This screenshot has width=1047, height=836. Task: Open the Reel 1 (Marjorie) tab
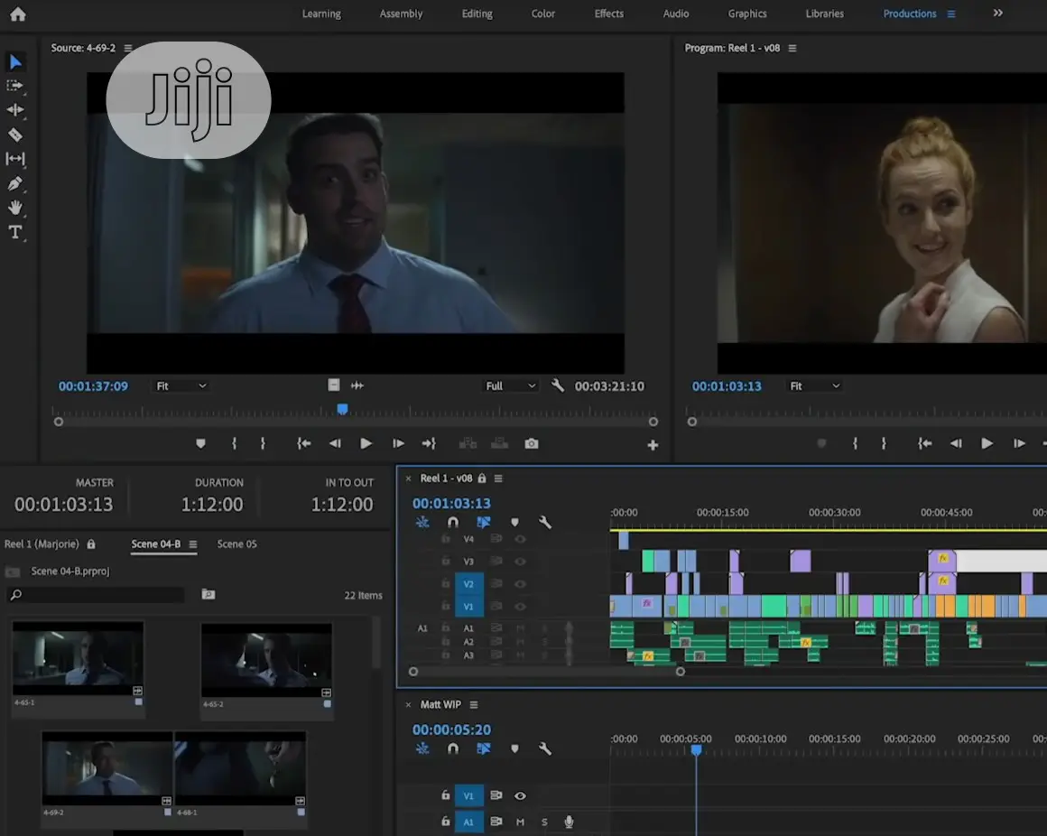[42, 544]
